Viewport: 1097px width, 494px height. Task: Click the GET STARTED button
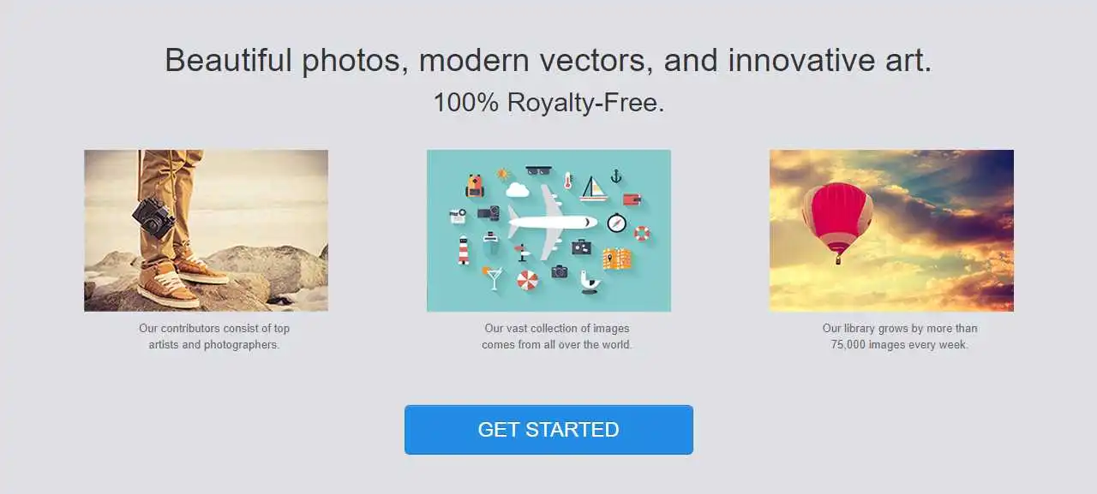pyautogui.click(x=548, y=430)
